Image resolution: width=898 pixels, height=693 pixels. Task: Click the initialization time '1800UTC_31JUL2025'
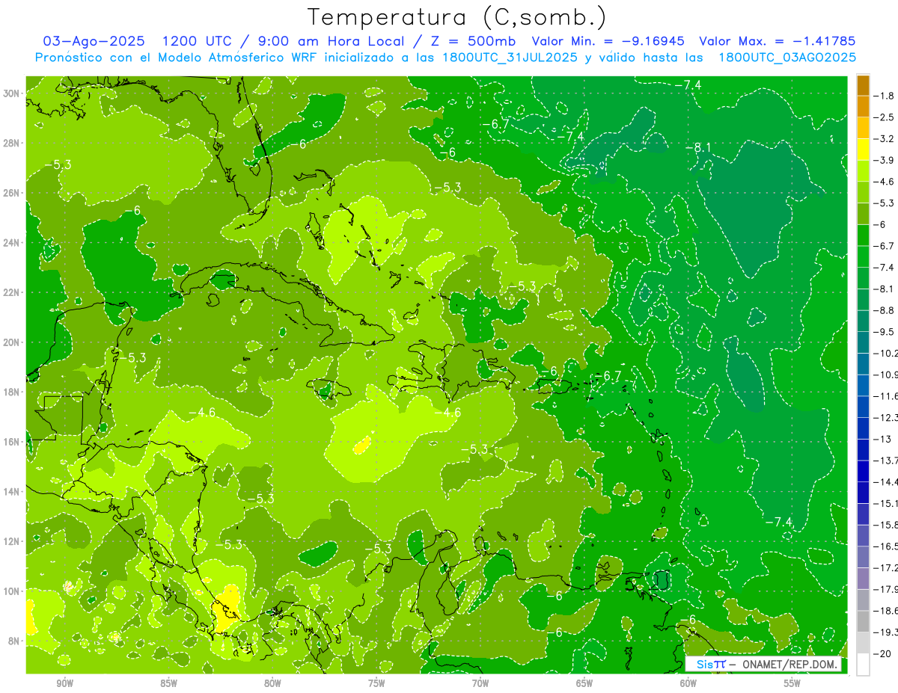(510, 57)
